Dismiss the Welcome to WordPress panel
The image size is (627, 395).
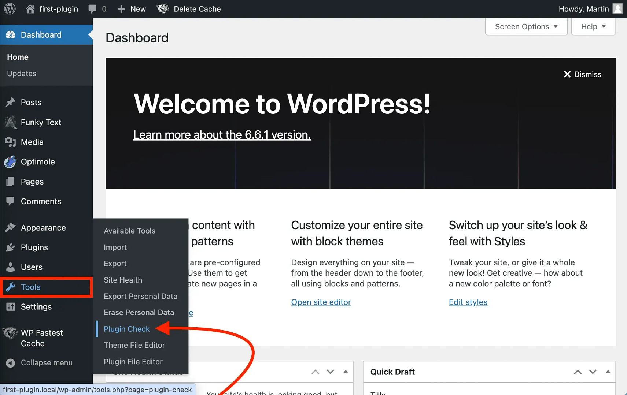click(582, 74)
